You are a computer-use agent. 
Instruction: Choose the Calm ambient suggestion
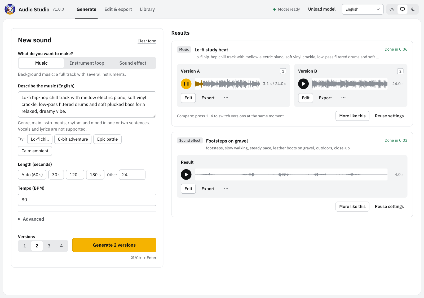click(35, 151)
